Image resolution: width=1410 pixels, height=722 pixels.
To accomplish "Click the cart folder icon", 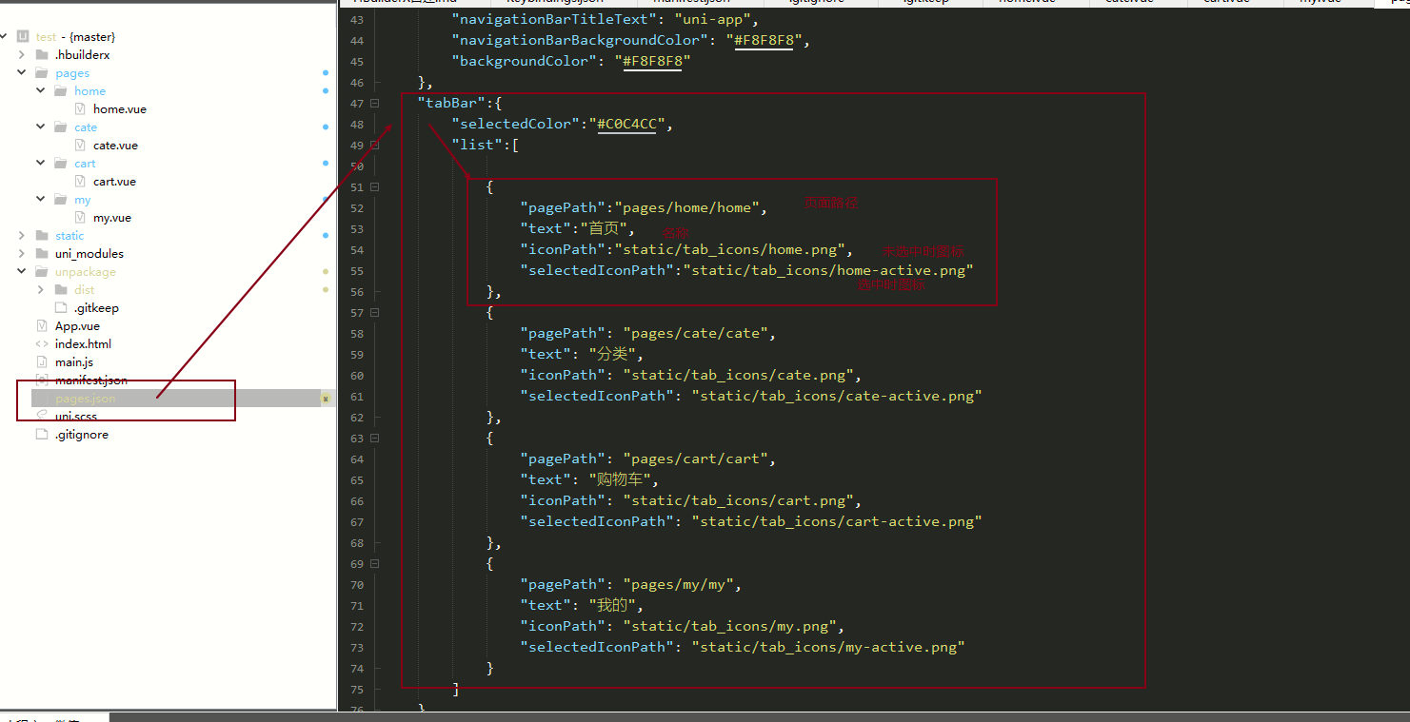I will click(x=62, y=164).
